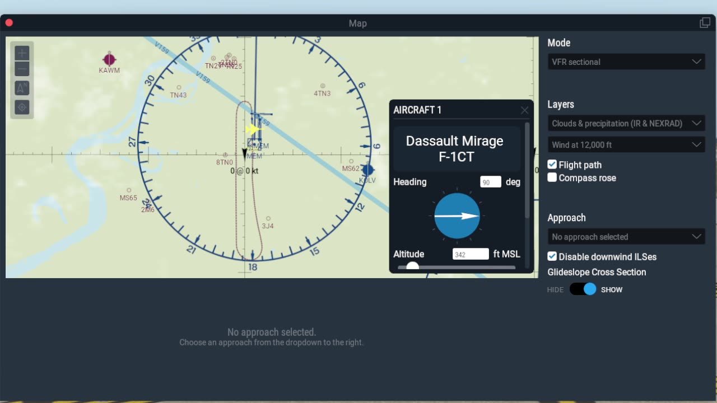Click the Compass rose label text

588,177
